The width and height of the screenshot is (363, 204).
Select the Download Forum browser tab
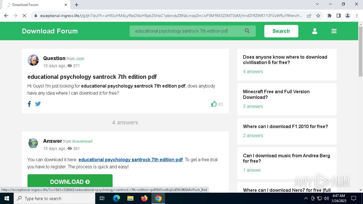[x=36, y=5]
